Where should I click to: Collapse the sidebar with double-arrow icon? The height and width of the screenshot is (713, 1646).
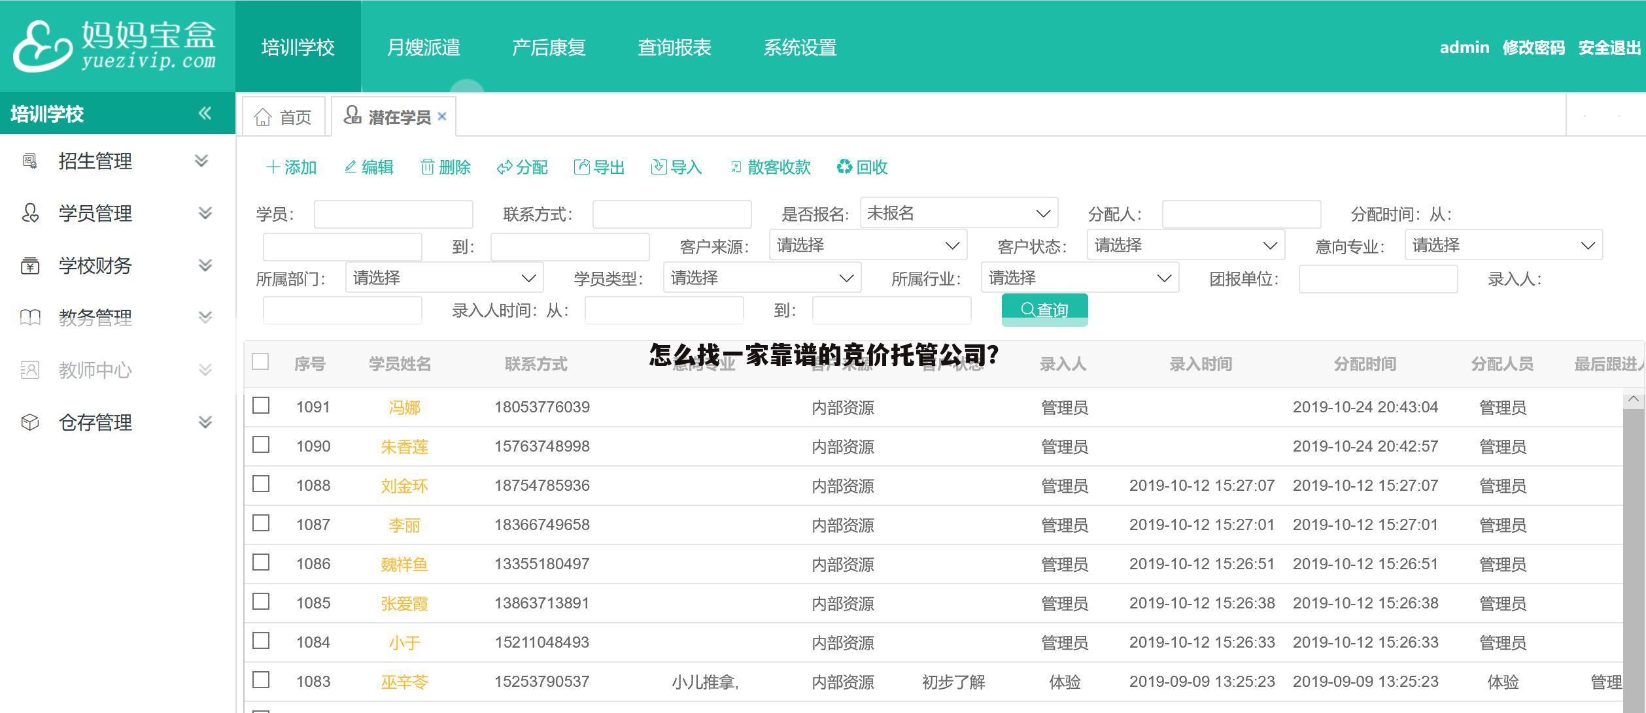[x=205, y=113]
